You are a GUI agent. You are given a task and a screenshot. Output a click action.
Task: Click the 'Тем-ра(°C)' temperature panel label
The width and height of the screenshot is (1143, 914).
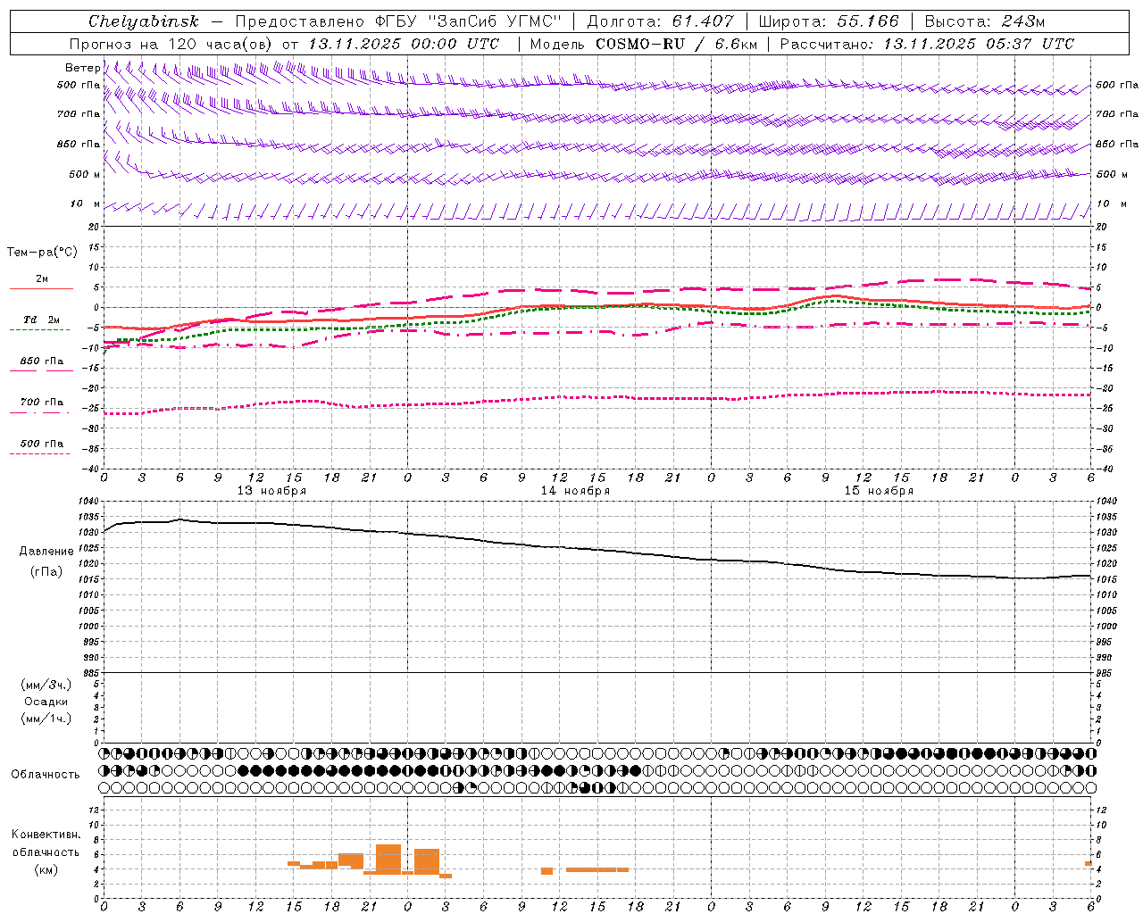pyautogui.click(x=42, y=253)
